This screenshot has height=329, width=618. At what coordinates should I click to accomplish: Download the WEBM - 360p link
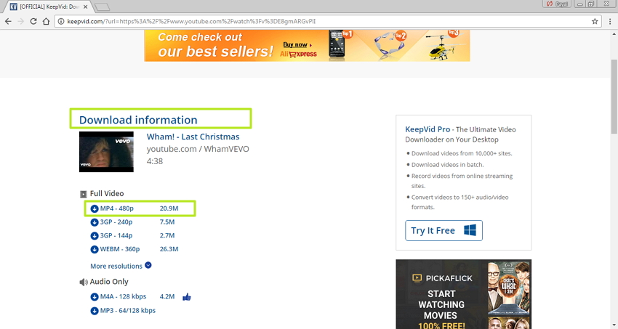tap(120, 248)
